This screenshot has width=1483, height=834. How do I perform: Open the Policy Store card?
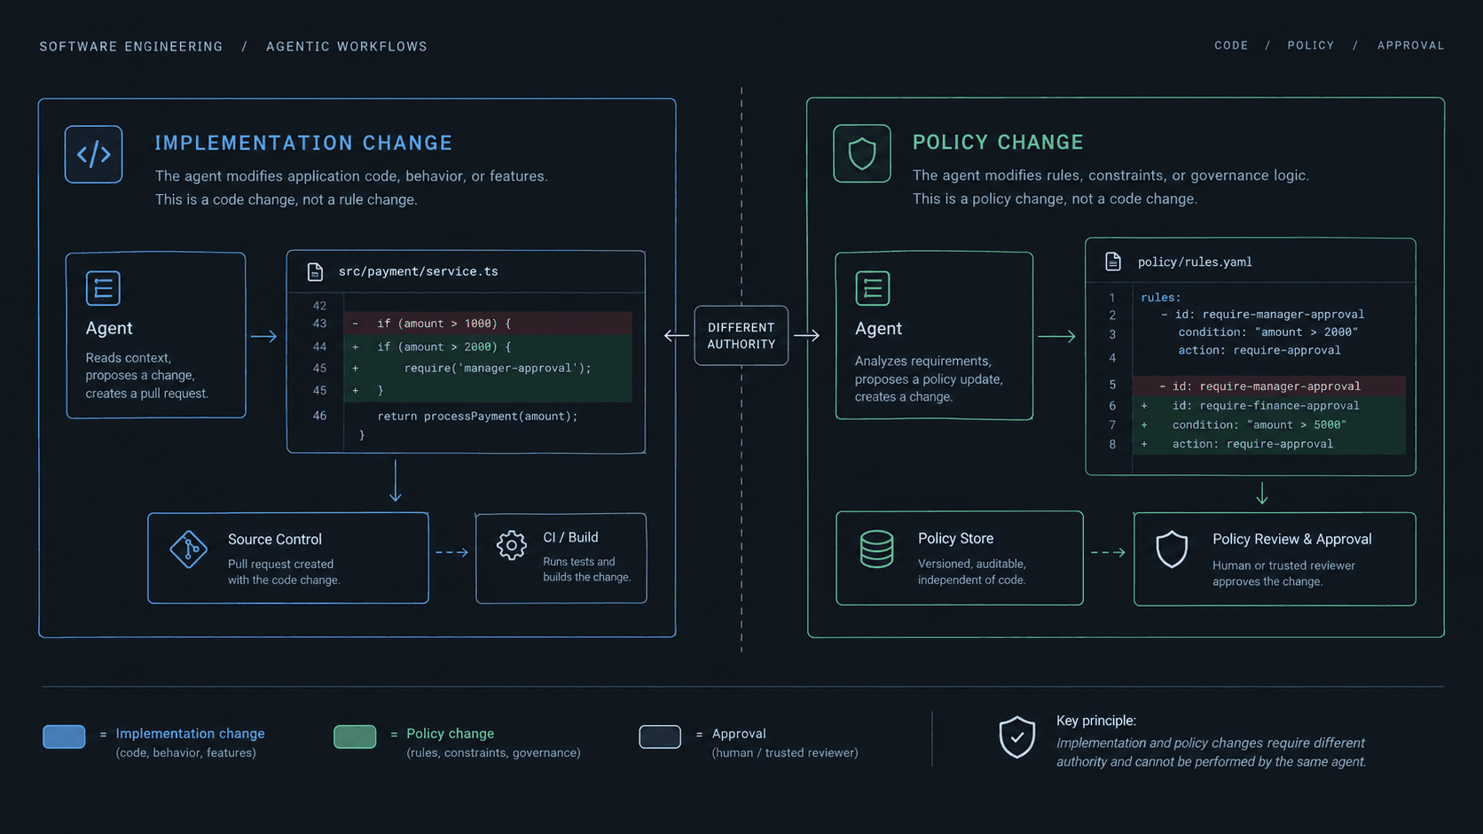pos(960,558)
